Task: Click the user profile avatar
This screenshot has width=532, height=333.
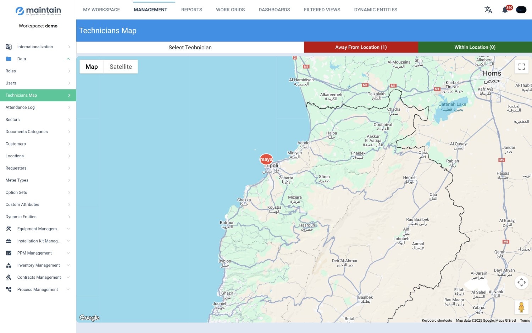Action: point(521,10)
